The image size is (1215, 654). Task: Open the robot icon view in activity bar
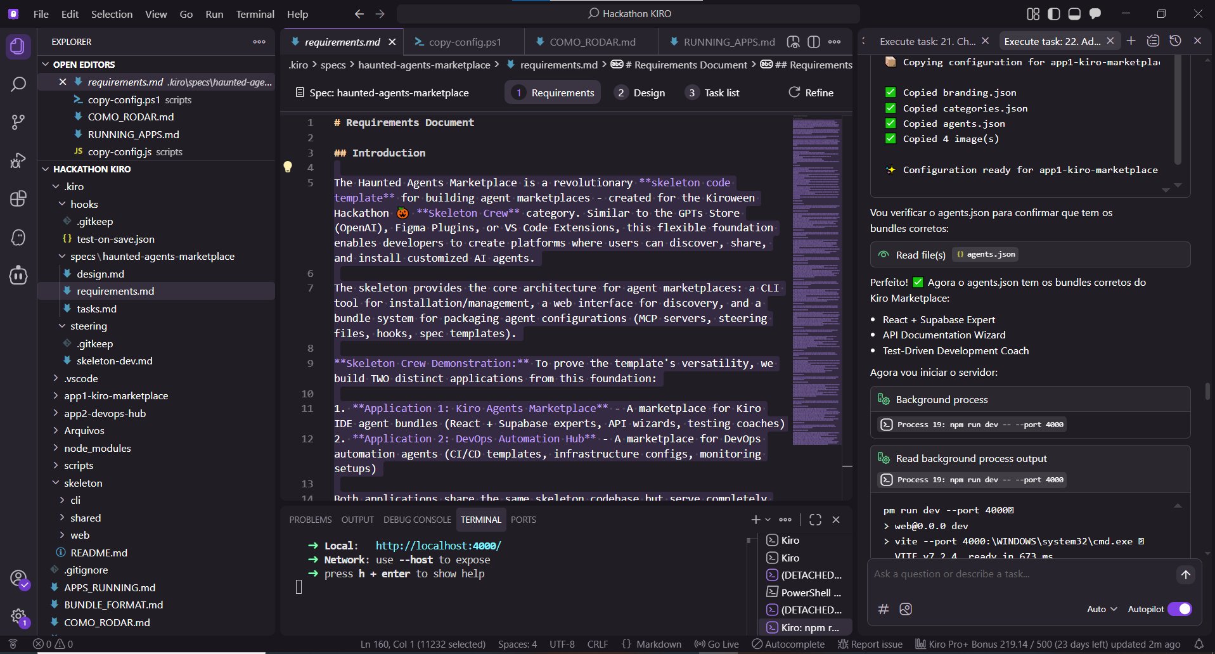18,275
